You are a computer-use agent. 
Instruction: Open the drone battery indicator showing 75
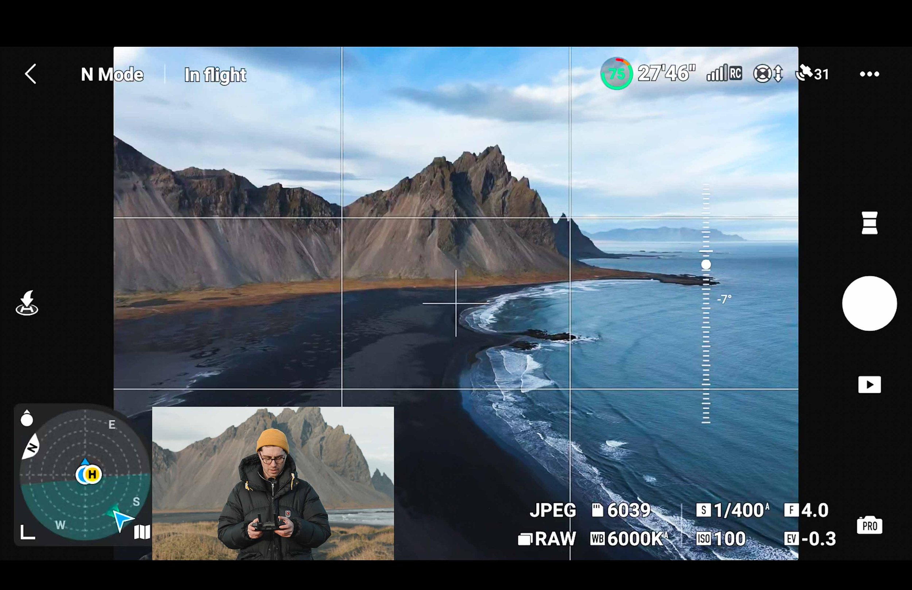pyautogui.click(x=616, y=73)
